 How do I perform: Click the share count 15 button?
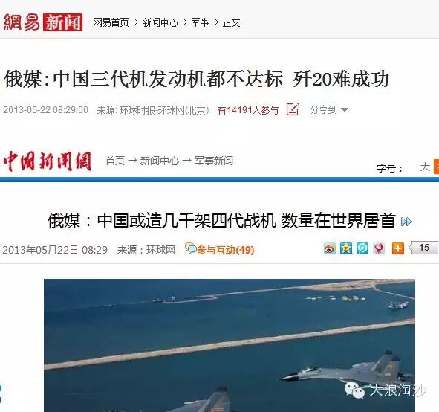(x=424, y=248)
